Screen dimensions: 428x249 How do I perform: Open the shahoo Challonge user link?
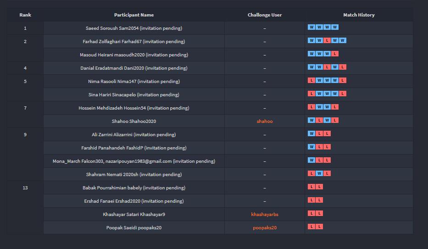[265, 122]
